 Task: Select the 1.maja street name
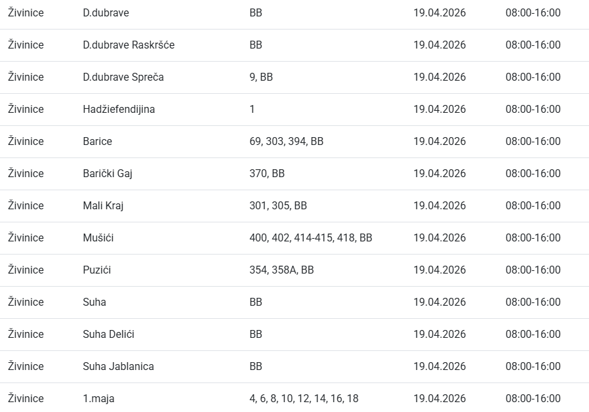(x=98, y=399)
